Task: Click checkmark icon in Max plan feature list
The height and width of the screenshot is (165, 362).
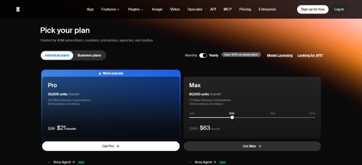Action: [190, 162]
